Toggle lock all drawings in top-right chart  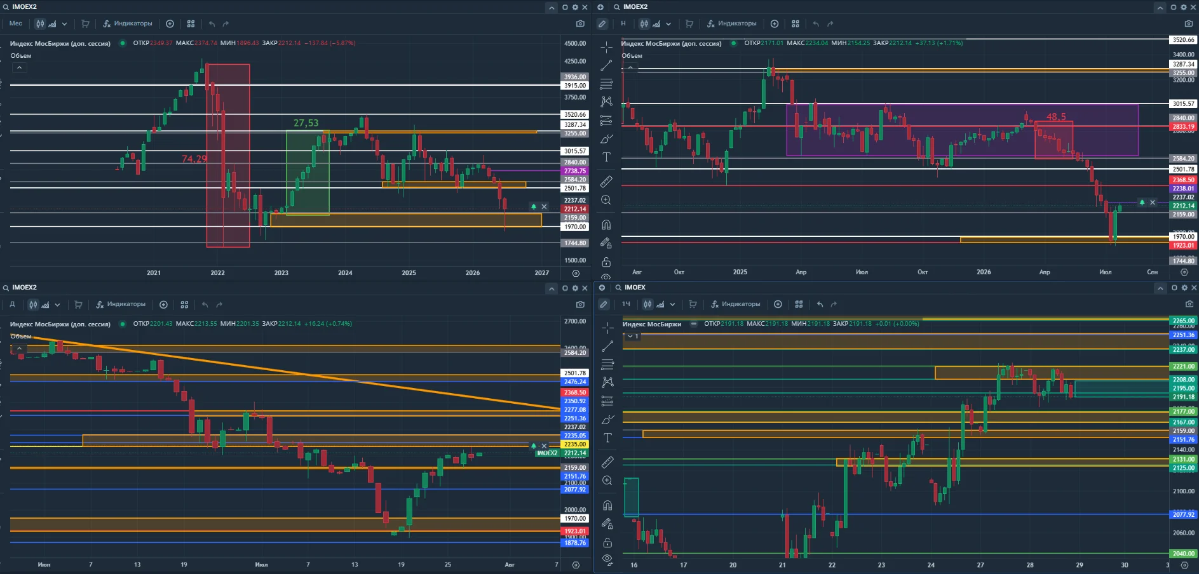tap(607, 262)
